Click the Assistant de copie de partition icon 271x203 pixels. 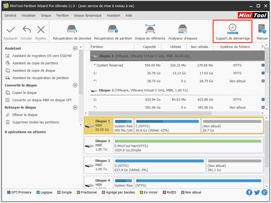point(8,63)
